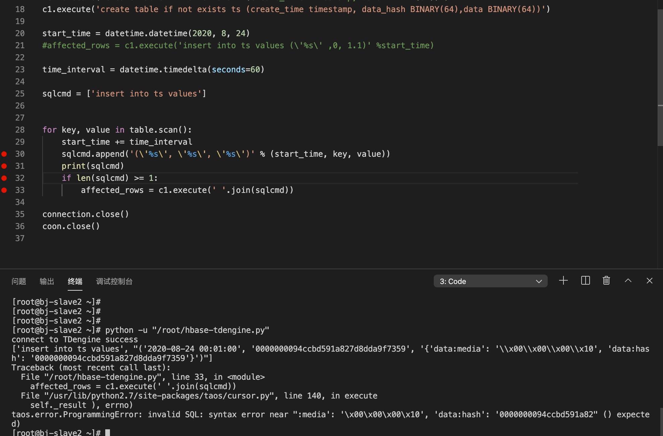Click 'start_time = datetime.datetime' on line 20
This screenshot has width=663, height=436.
pos(146,33)
